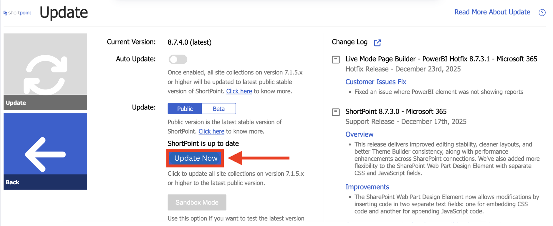This screenshot has width=553, height=226.
Task: Toggle the Auto Update switch
Action: coord(178,59)
